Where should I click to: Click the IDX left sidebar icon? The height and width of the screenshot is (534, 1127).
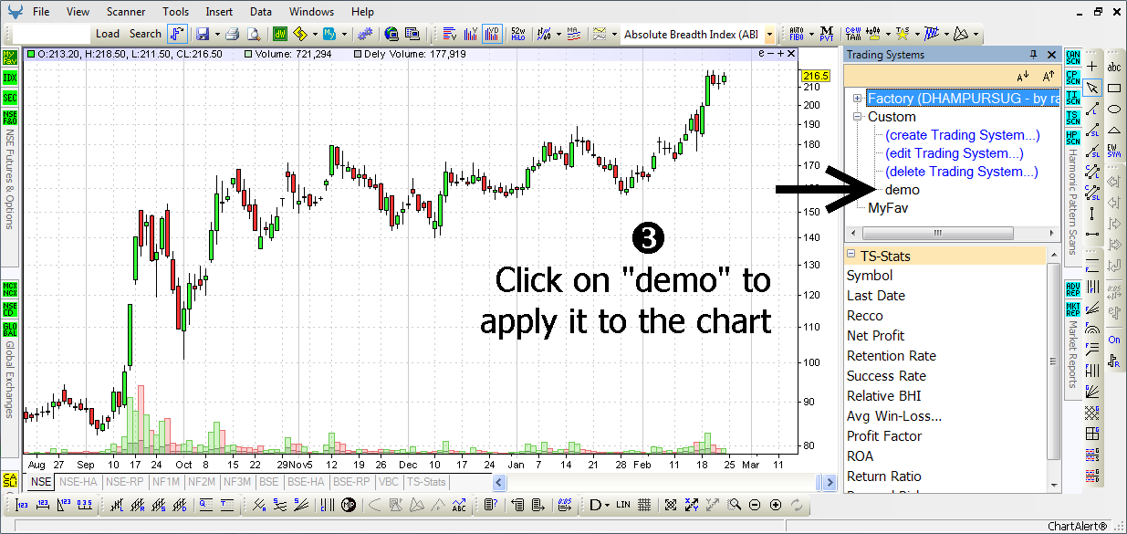(x=10, y=78)
